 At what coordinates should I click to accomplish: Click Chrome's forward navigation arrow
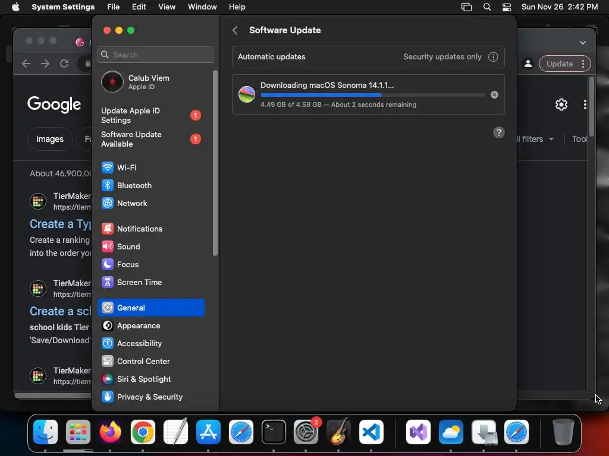coord(45,64)
